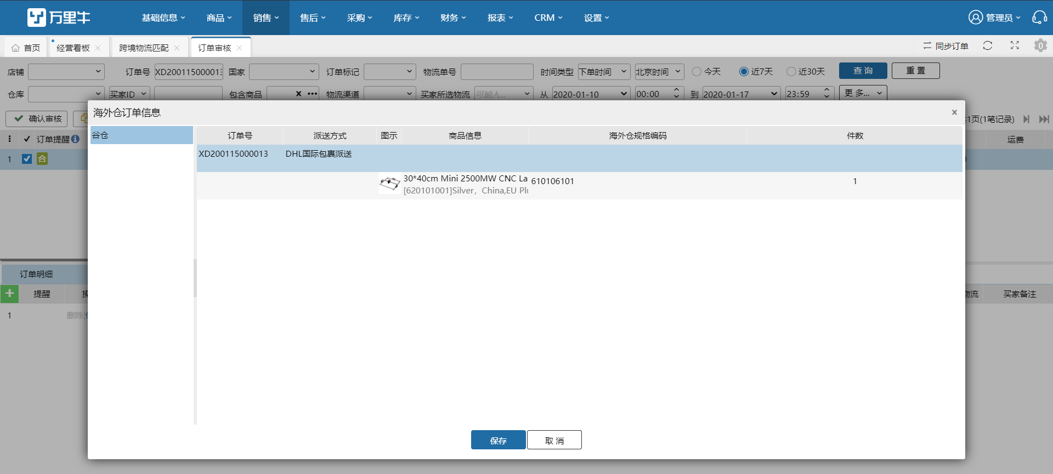This screenshot has width=1053, height=474.
Task: Click the 订单提醒 info icon
Action: coord(76,139)
